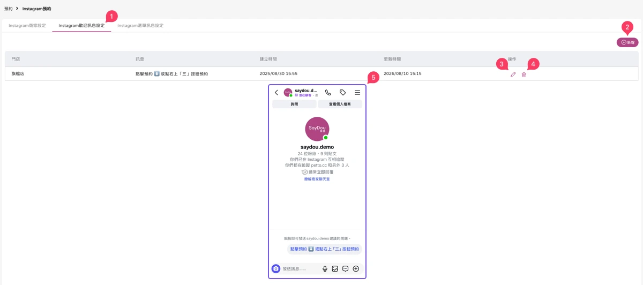Screen dimensions: 643x285
Task: Tap the image gallery icon in message bar
Action: click(x=335, y=268)
